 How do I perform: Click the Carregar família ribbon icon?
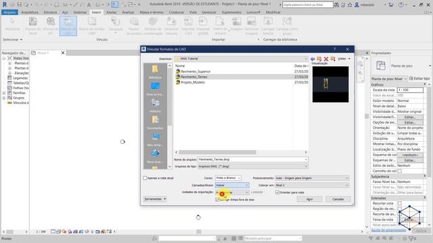(268, 26)
